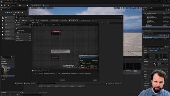Enable the Rendering details filter
Image resolution: width=170 pixels, height=96 pixels.
point(146,50)
